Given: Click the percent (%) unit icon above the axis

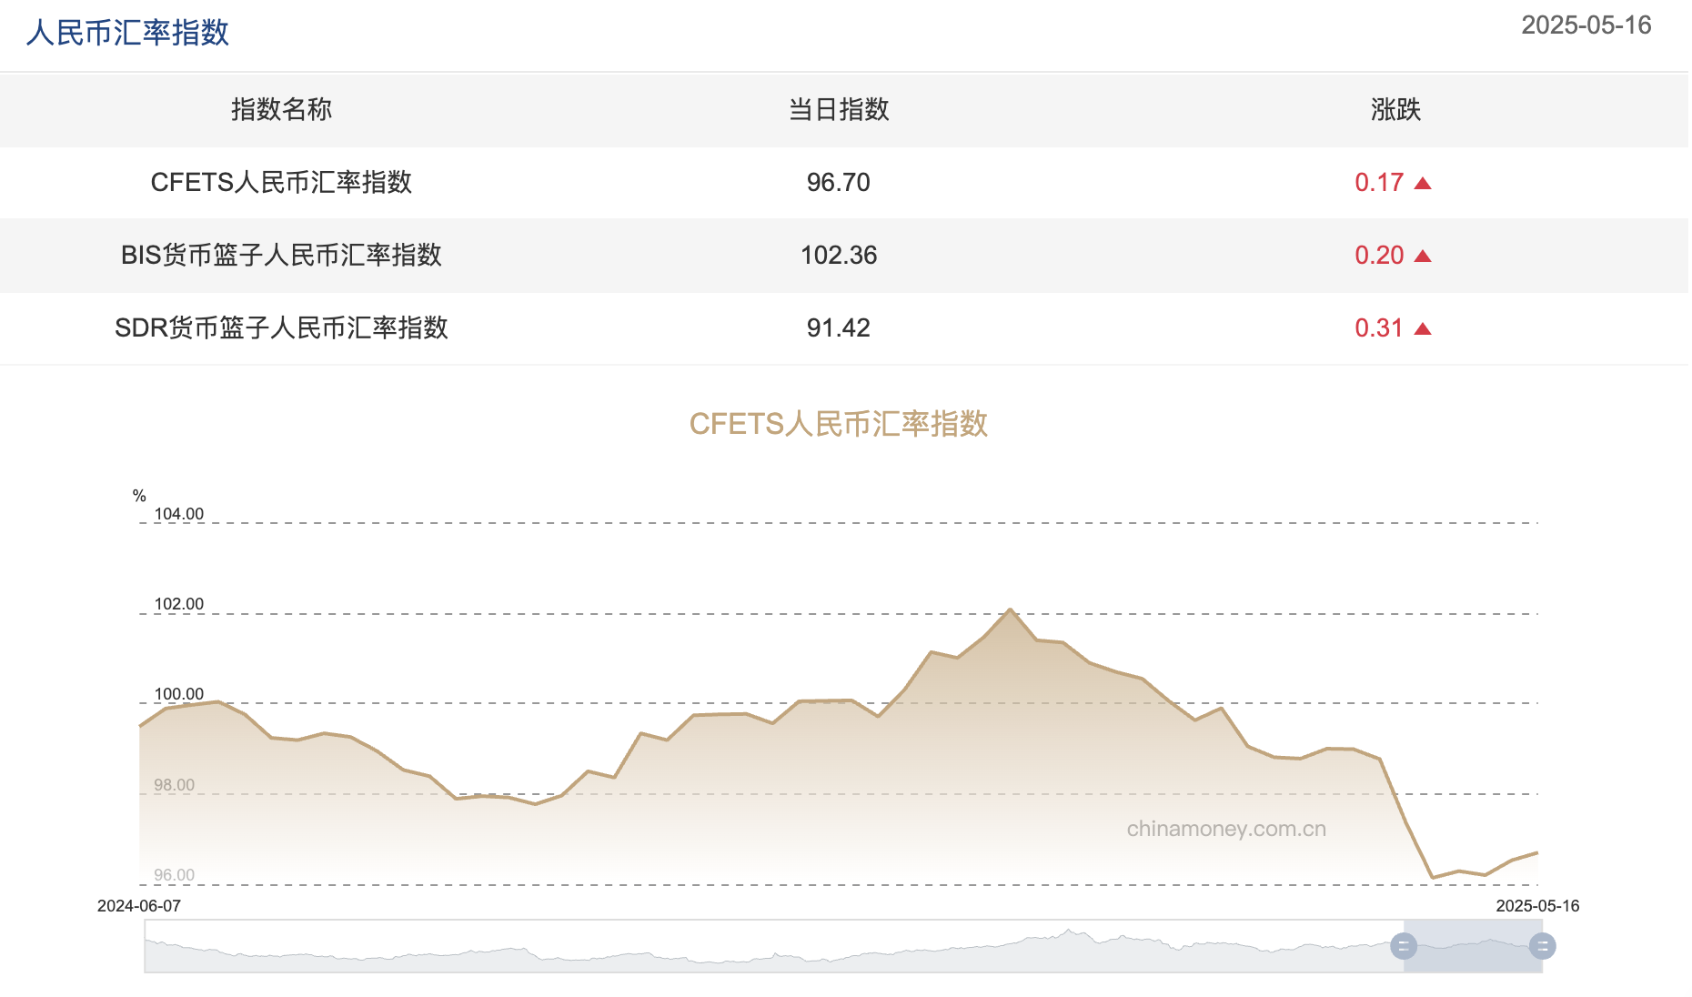Looking at the screenshot, I should (138, 496).
